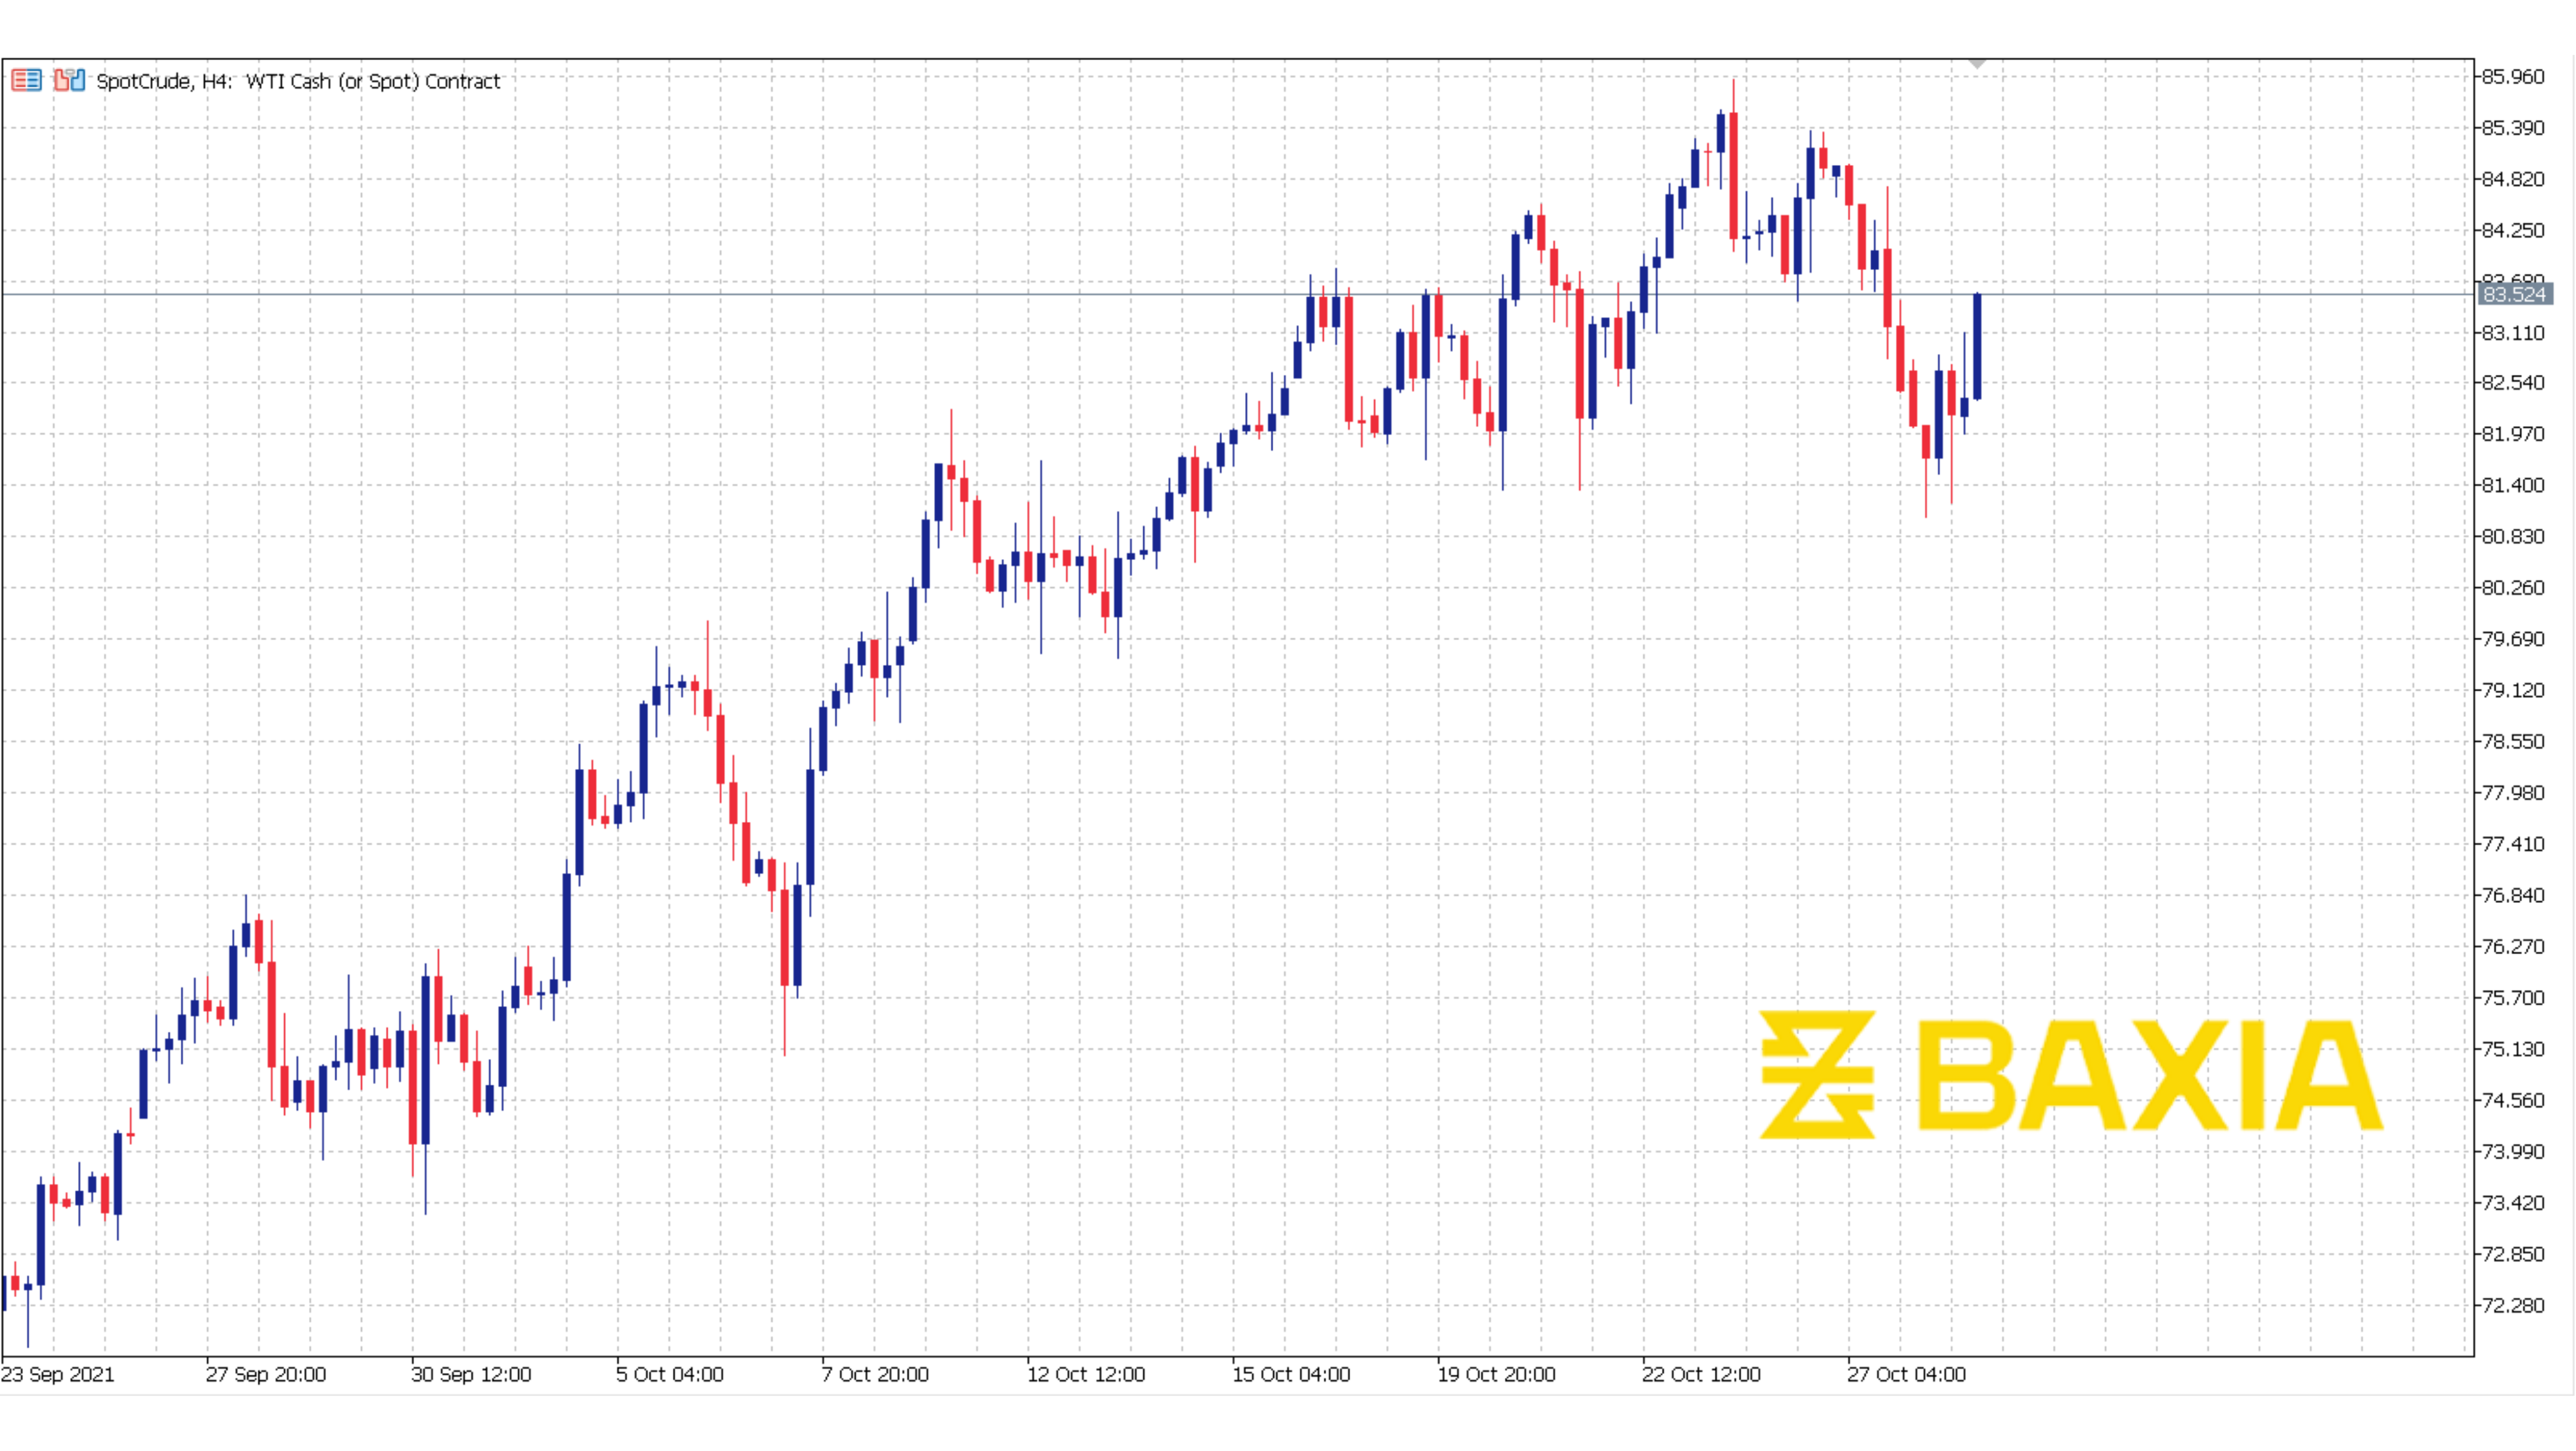This screenshot has width=2576, height=1451.
Task: Click the 75.130 price scale value
Action: [2513, 1049]
